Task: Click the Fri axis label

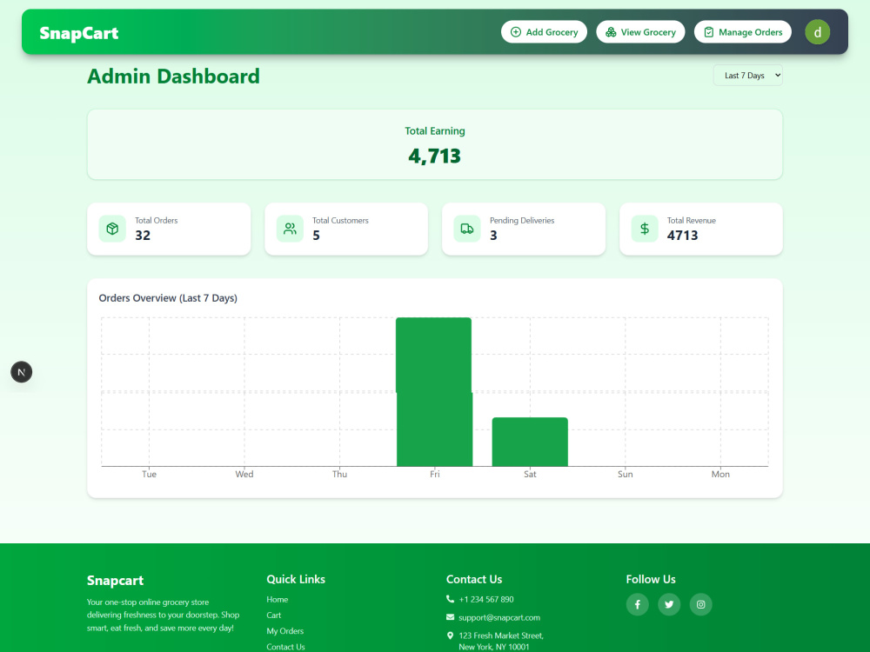Action: [434, 474]
